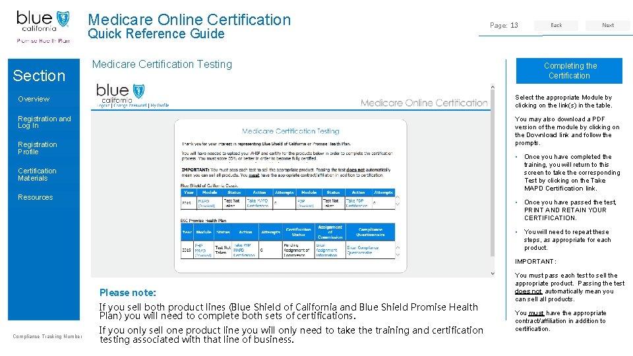This screenshot has height=356, width=633.
Task: Go to Registration and Log In section
Action: (44, 122)
